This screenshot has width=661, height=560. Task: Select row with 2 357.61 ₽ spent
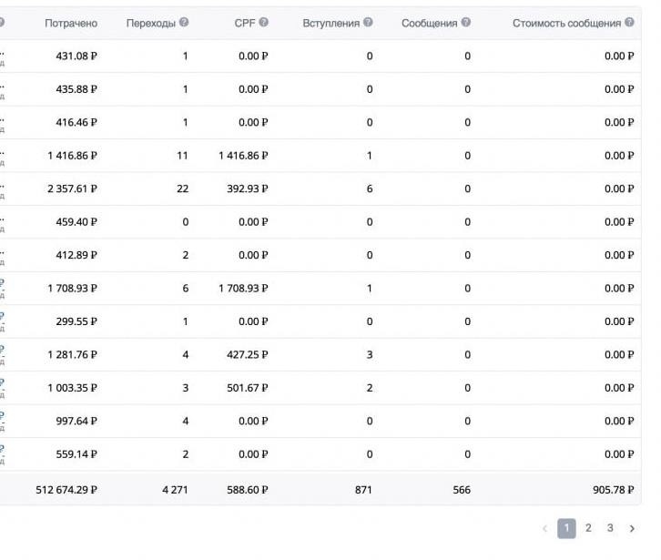pyautogui.click(x=320, y=188)
